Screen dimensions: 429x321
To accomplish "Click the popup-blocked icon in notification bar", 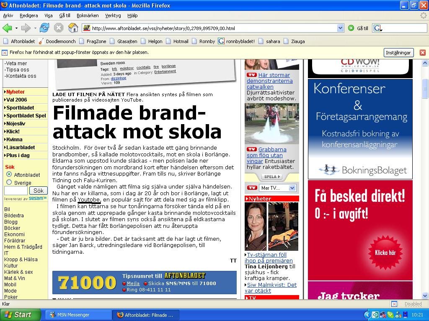I will pyautogui.click(x=5, y=52).
